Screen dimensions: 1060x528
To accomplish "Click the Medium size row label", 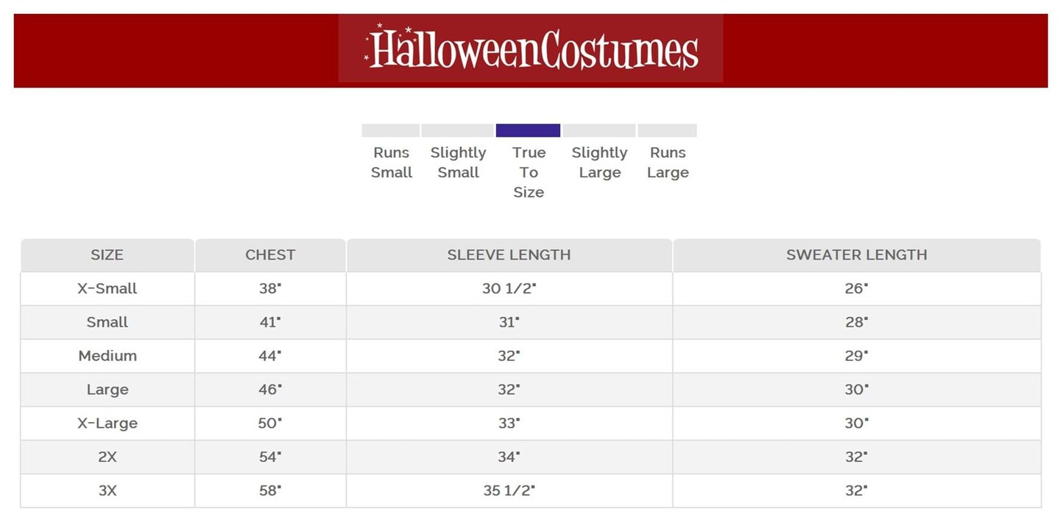I will tap(107, 356).
